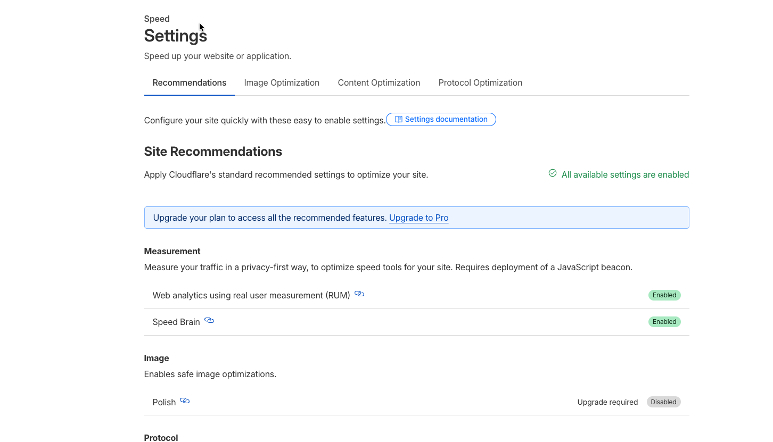Select the Protocol Optimization tab
The image size is (773, 442).
[x=480, y=83]
